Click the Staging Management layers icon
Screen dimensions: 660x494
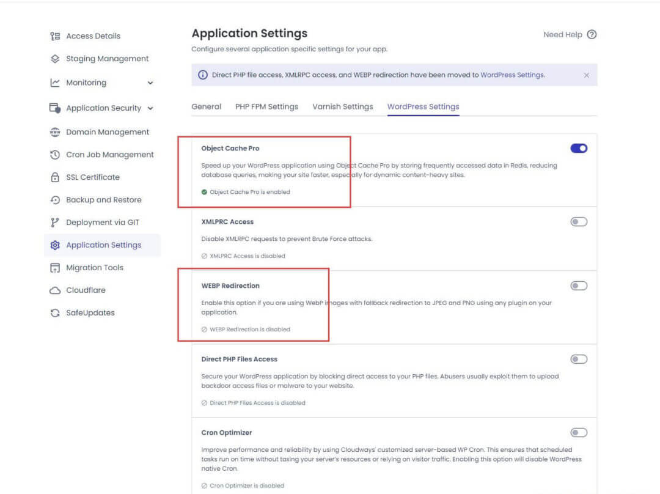click(55, 59)
